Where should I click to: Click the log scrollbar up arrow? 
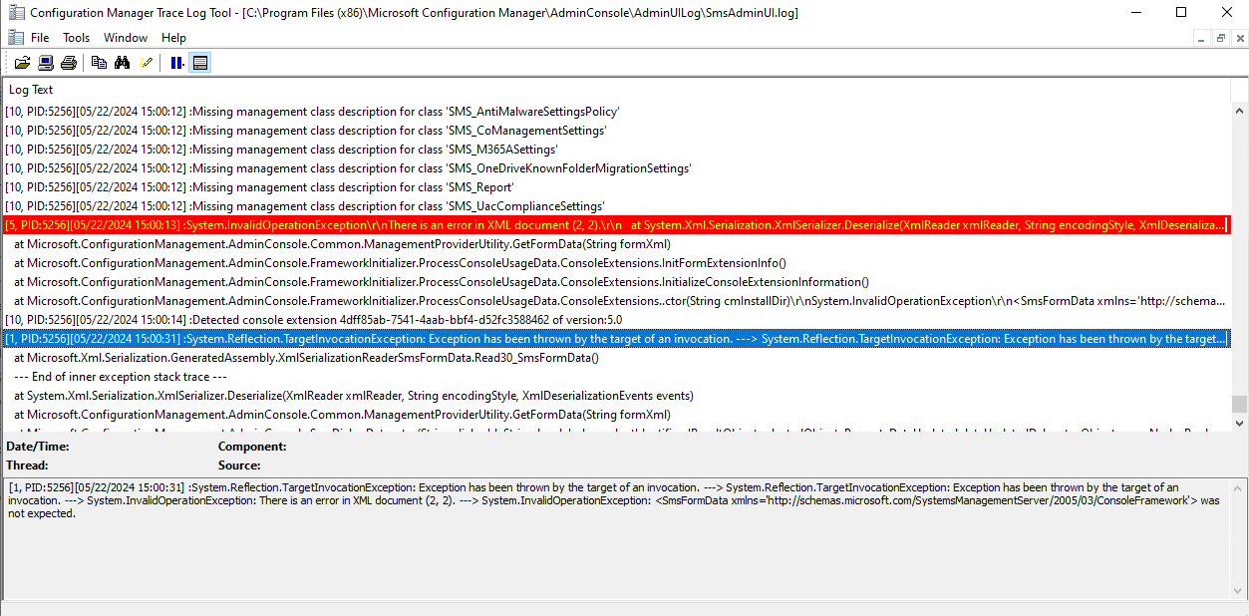[1239, 111]
